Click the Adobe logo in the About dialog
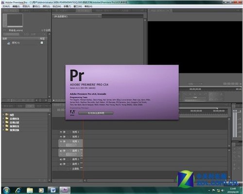Viewport: 243px width, 194px height. (72, 113)
